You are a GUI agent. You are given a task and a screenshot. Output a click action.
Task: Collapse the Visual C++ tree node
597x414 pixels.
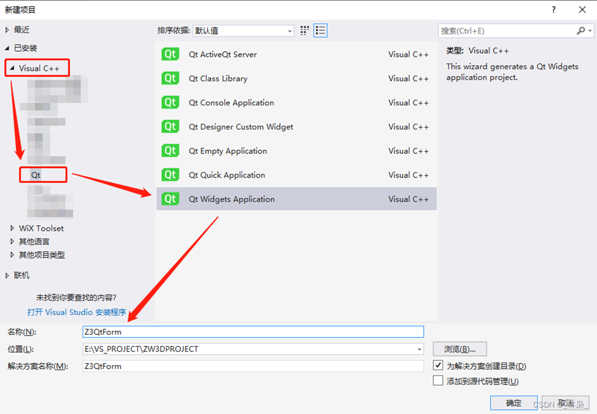[12, 68]
